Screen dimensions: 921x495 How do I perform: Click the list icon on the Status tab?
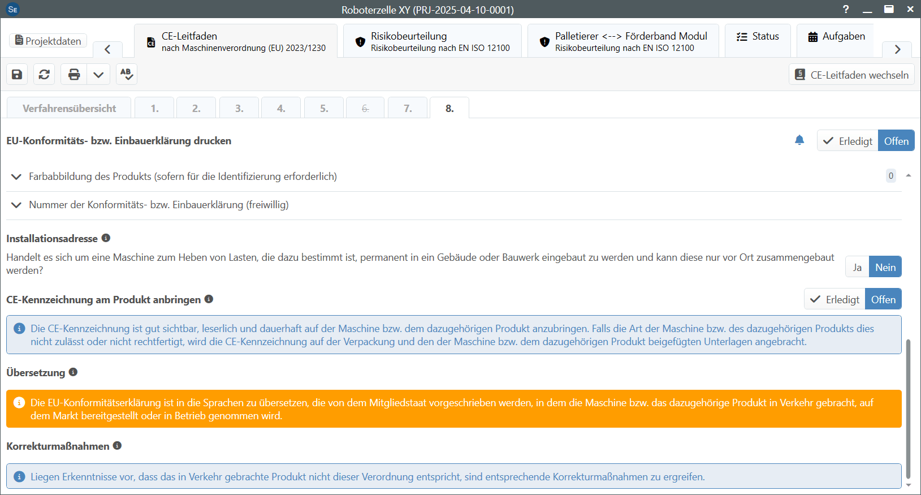742,37
